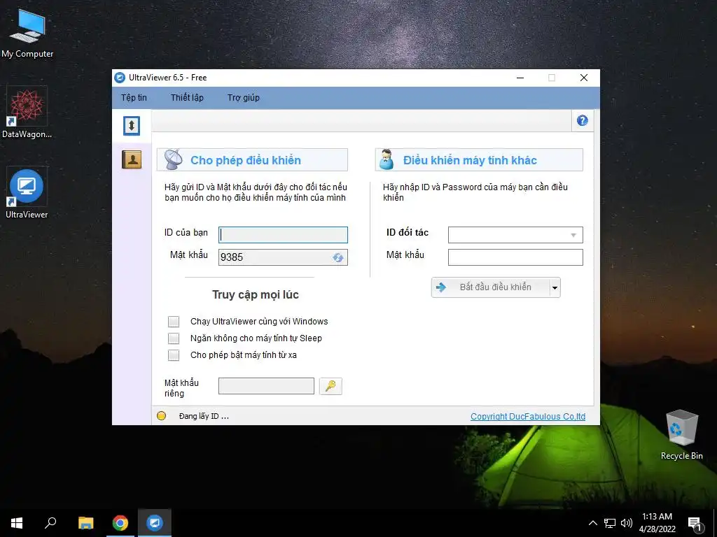Click the blue help question mark icon
The image size is (717, 537).
[582, 120]
